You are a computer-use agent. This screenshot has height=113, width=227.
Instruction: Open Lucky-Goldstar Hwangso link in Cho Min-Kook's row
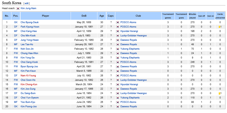(133, 36)
